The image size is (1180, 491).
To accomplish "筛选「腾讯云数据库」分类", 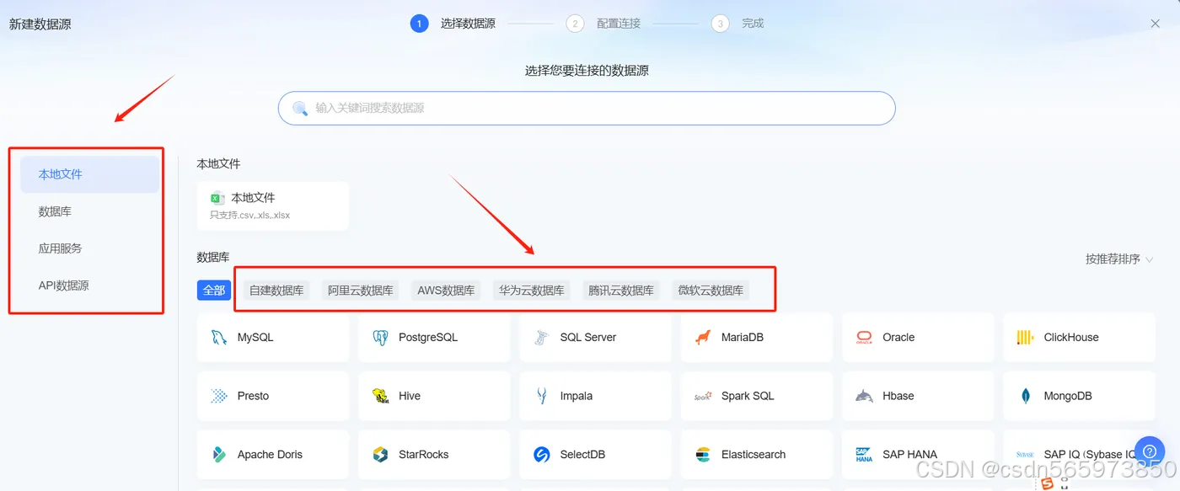I will click(x=620, y=290).
